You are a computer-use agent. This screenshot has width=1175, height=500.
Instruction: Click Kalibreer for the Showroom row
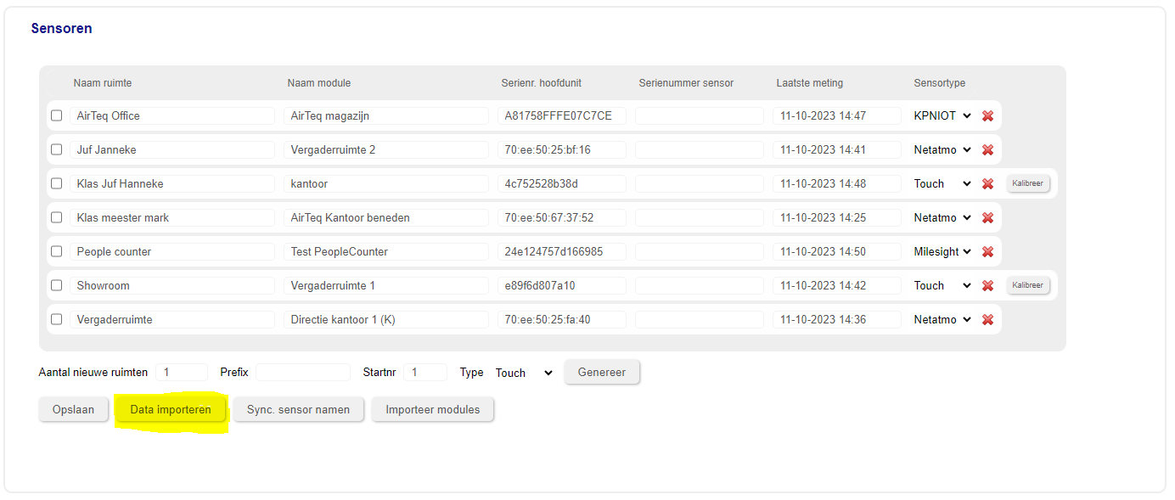pyautogui.click(x=1028, y=285)
